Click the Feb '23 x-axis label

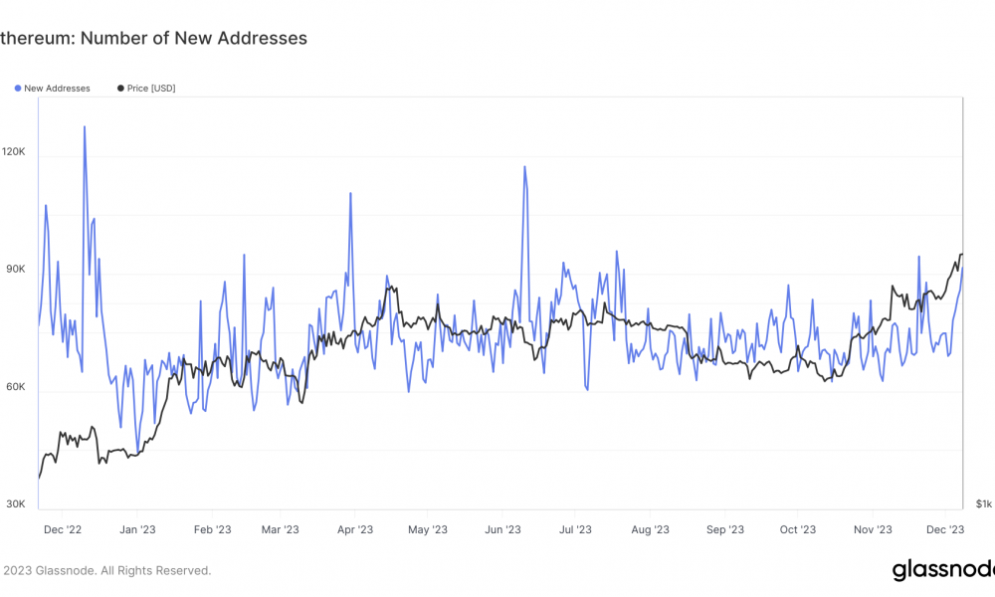coord(213,529)
